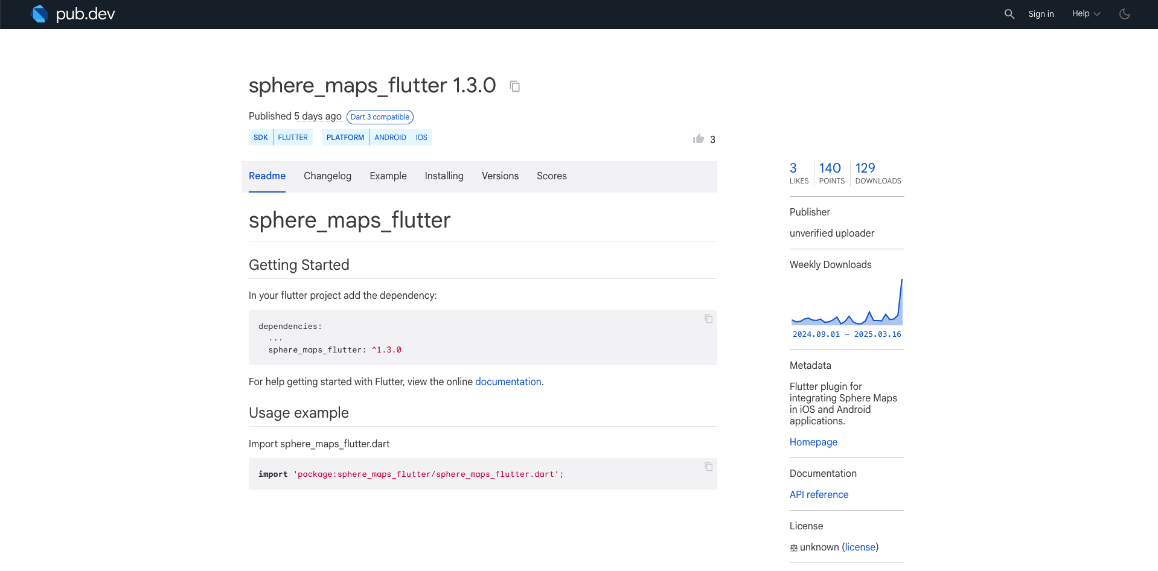Open the search bar using the magnifier icon
1158x571 pixels.
click(1009, 13)
